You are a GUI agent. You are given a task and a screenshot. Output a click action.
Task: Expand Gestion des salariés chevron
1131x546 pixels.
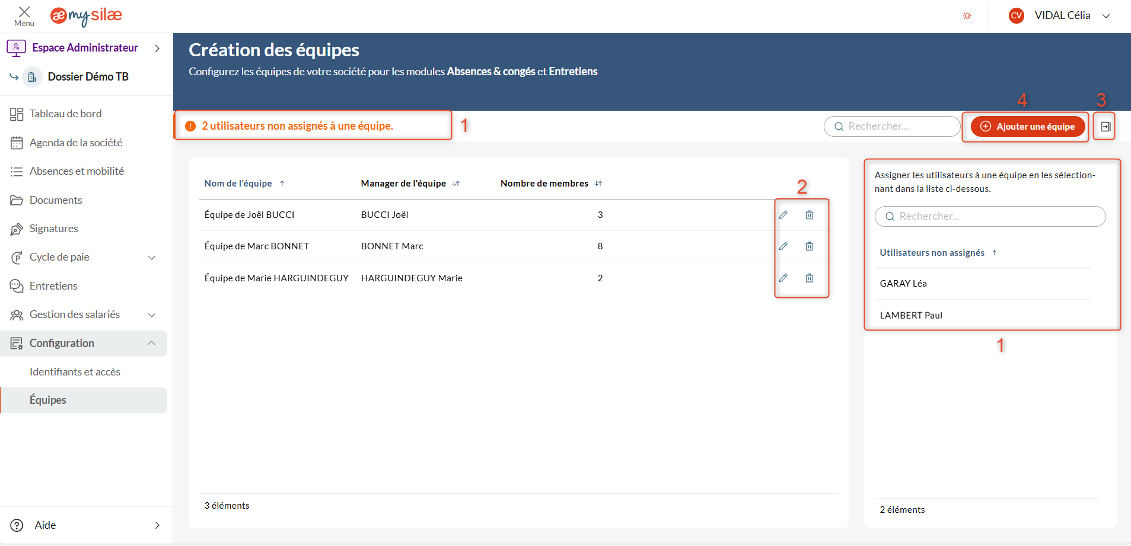click(x=152, y=315)
